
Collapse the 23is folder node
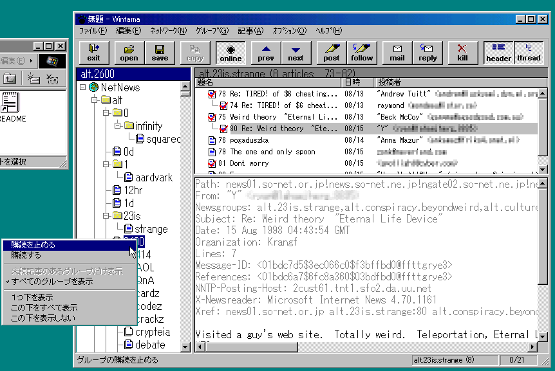(106, 216)
